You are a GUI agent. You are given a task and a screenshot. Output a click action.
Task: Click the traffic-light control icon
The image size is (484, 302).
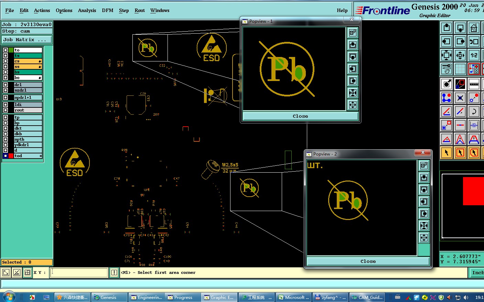(x=474, y=69)
